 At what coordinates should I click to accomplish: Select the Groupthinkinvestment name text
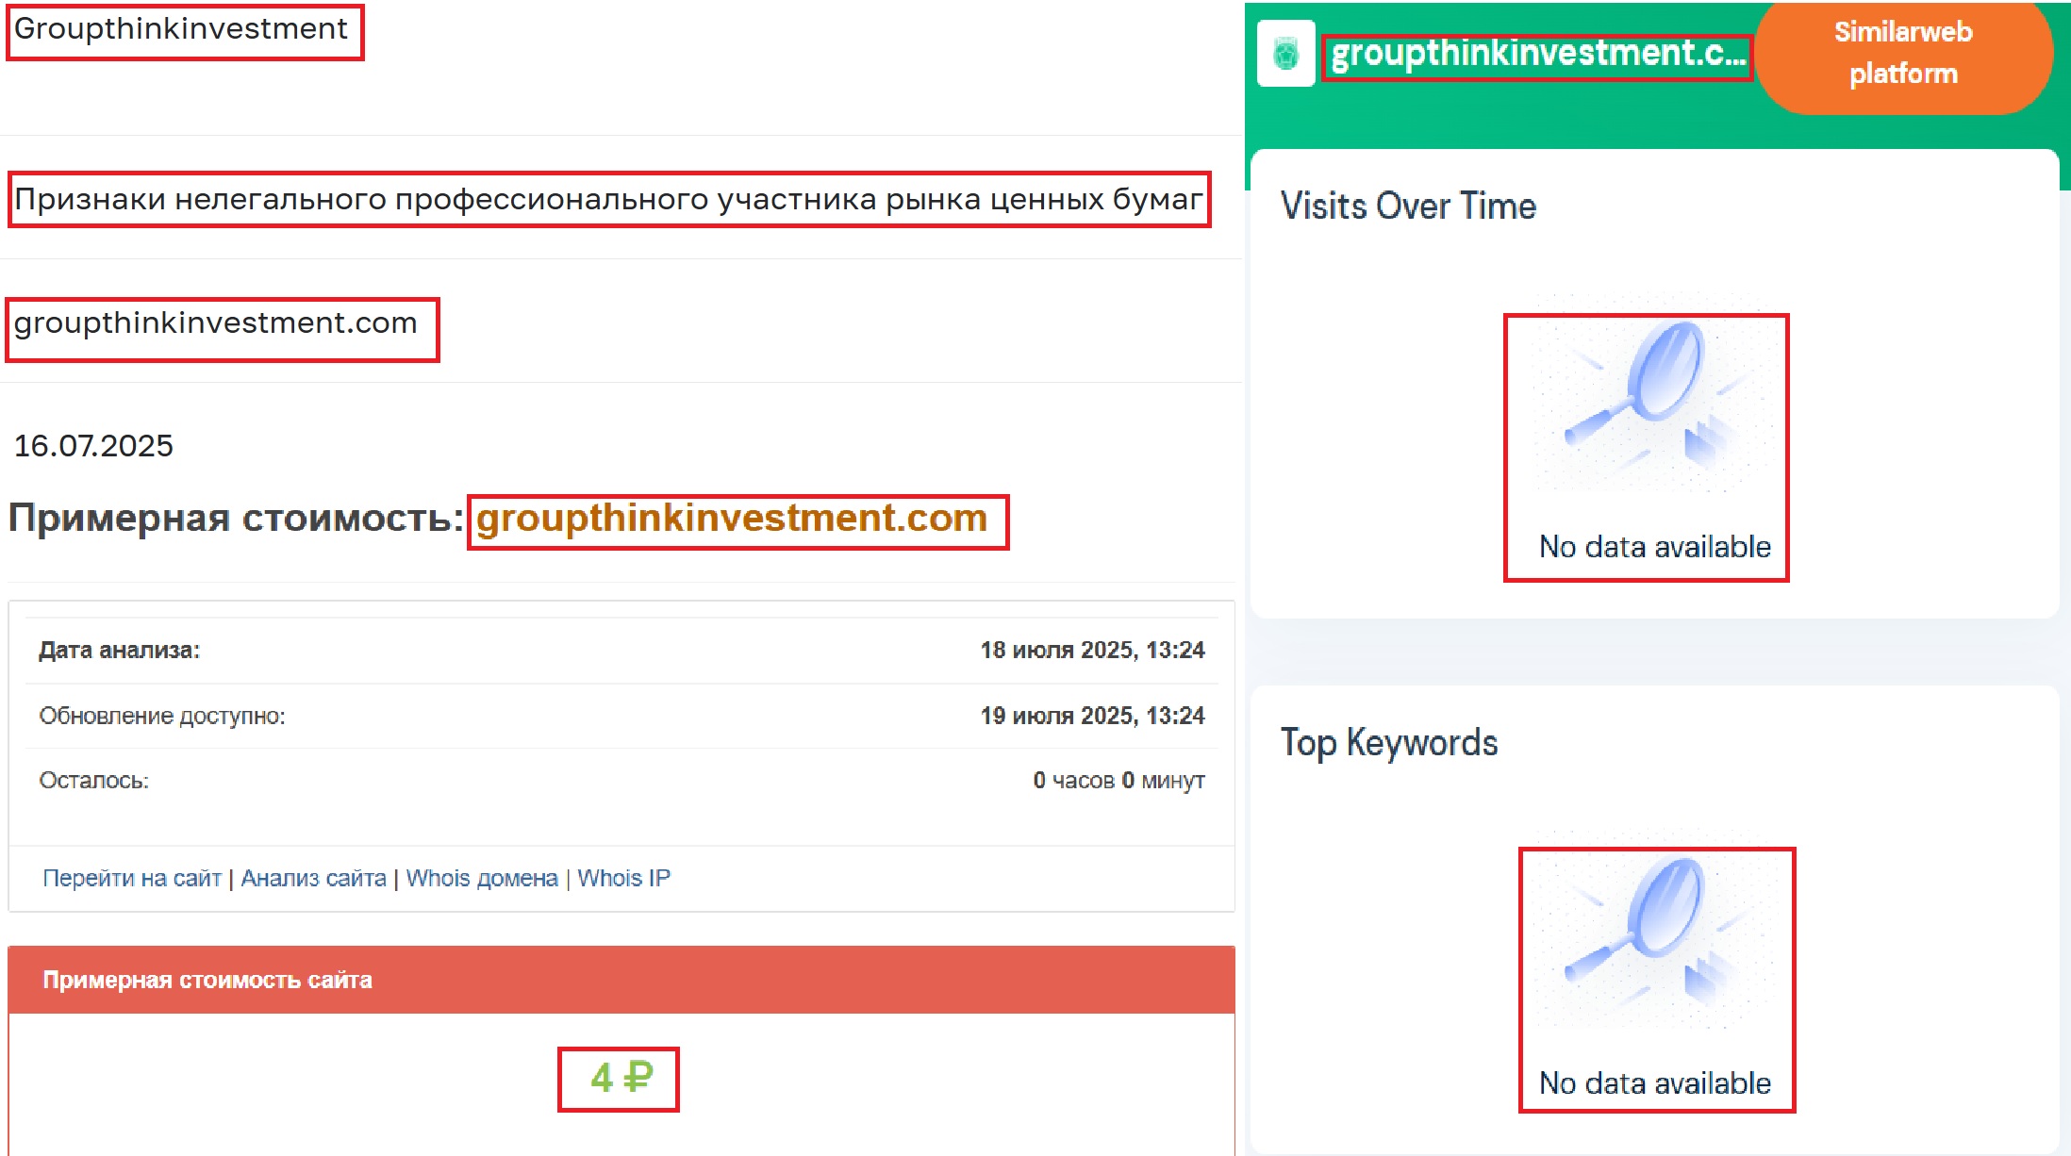[181, 29]
